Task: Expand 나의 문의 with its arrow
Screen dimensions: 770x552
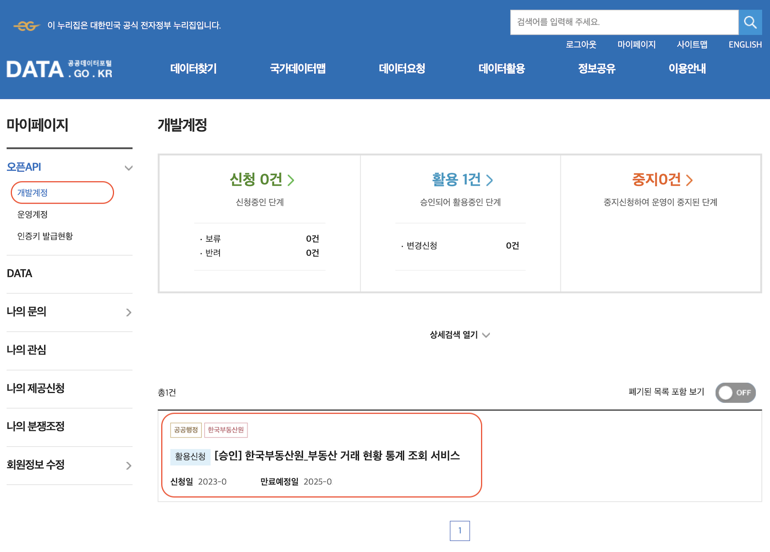Action: tap(128, 312)
